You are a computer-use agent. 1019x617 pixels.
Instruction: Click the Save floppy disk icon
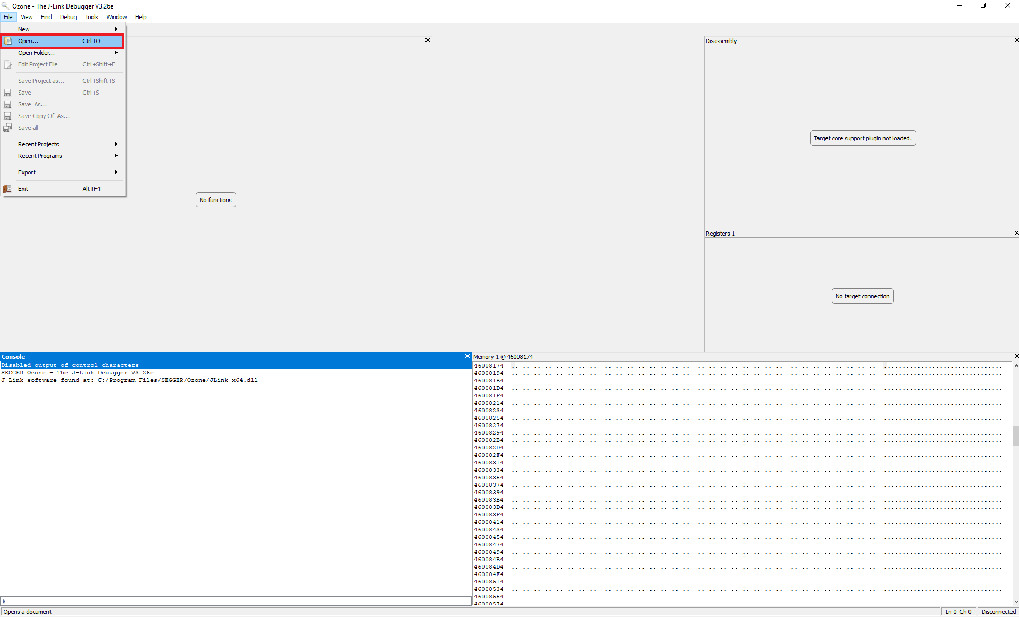coord(7,93)
